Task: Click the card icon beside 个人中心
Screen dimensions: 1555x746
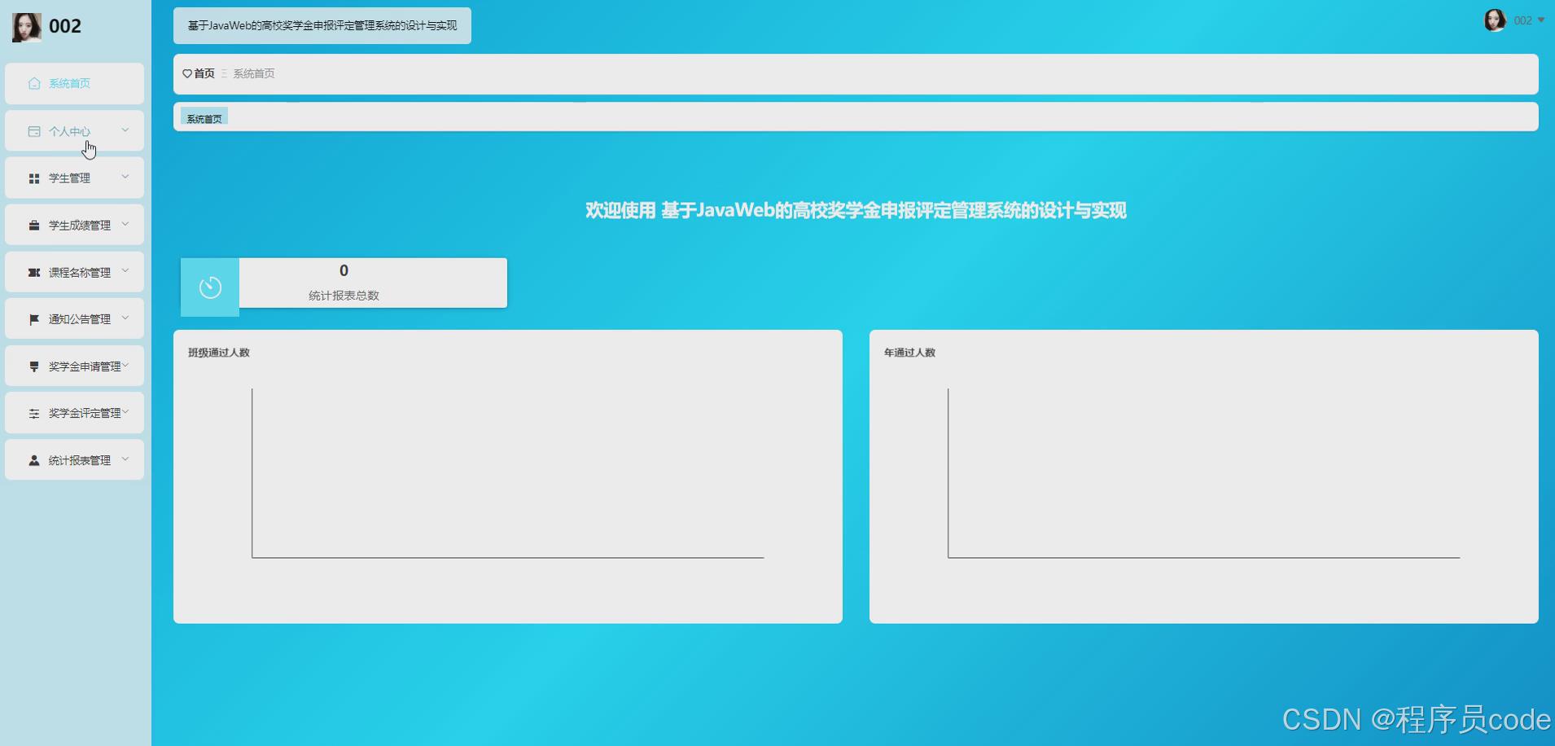Action: (x=34, y=131)
